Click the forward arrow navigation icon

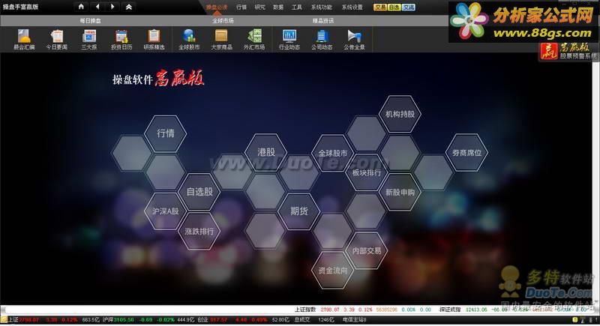[x=112, y=7]
